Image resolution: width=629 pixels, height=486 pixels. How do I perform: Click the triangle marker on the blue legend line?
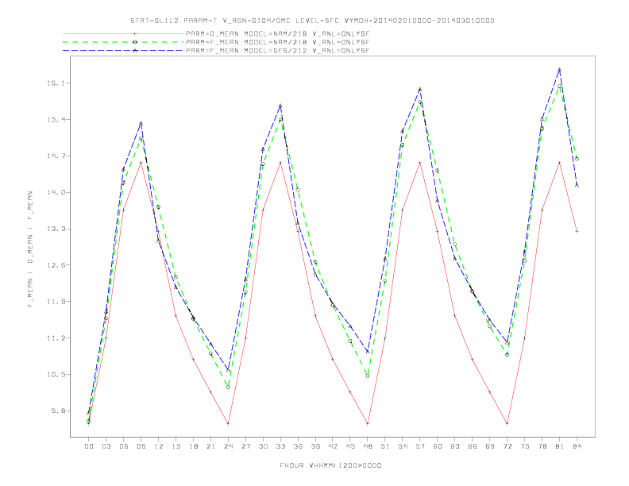click(135, 51)
